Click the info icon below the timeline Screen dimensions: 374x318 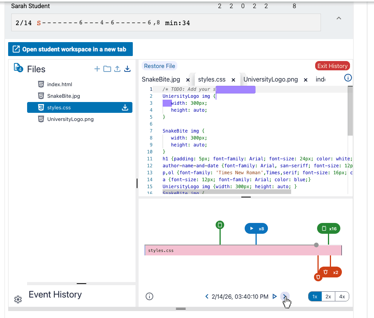pos(149,296)
